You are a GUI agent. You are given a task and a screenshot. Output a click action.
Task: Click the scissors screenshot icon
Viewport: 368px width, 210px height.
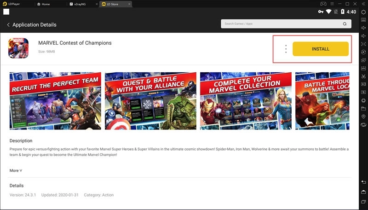[363, 76]
